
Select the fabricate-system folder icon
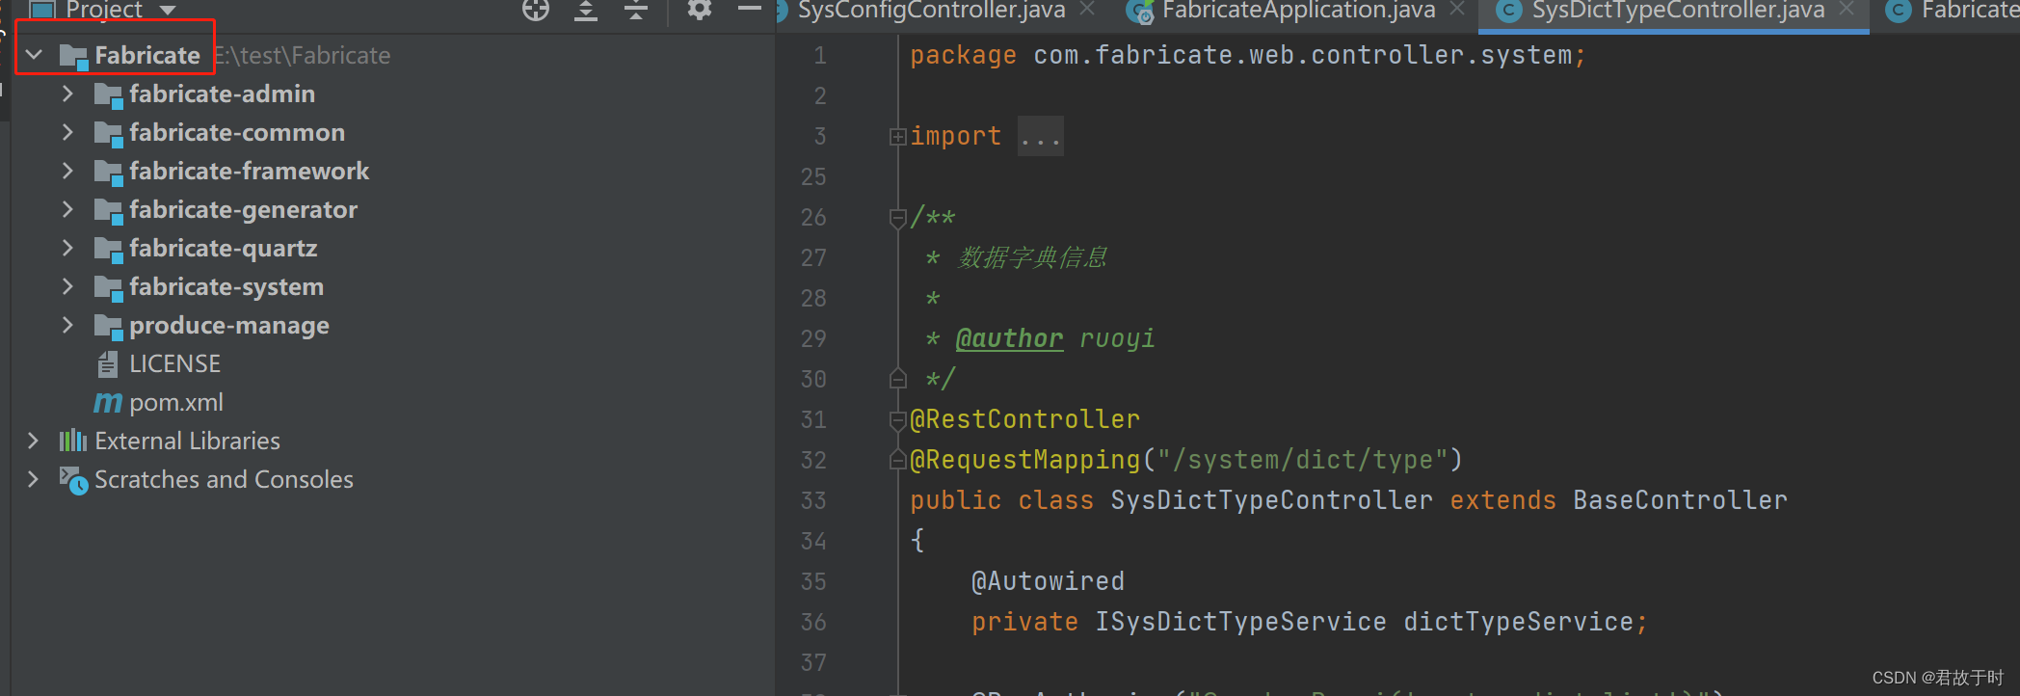click(108, 287)
